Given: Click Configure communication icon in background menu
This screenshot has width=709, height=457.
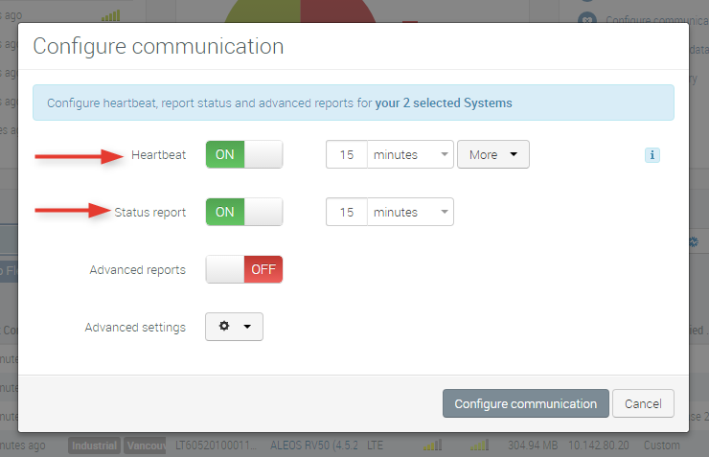Looking at the screenshot, I should 587,19.
